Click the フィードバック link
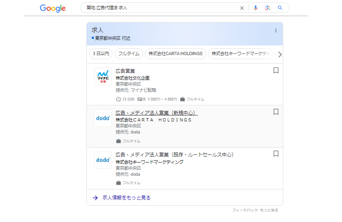The height and width of the screenshot is (222, 342). (x=245, y=210)
